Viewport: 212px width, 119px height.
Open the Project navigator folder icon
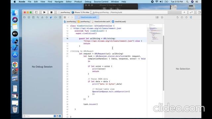(24, 17)
